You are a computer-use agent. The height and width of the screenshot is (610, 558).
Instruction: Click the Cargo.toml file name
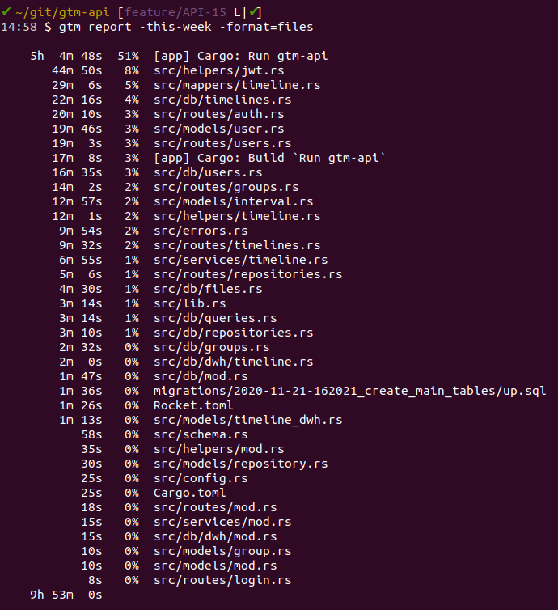point(190,493)
